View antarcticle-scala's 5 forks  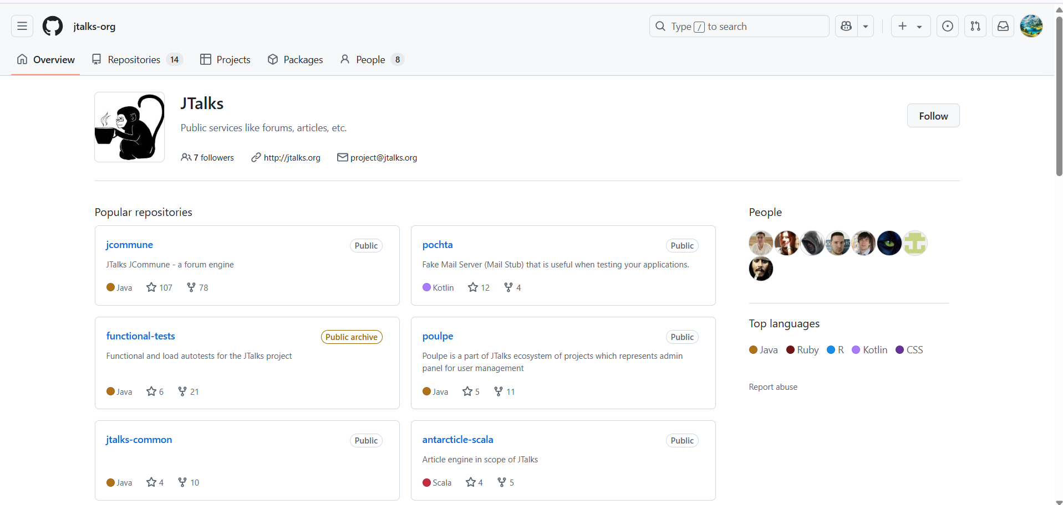tap(505, 482)
